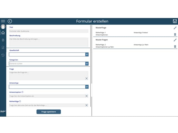Screen dimensions: 178x133
Task: Delete the 'Muster fragen' question
Action: pos(175,46)
